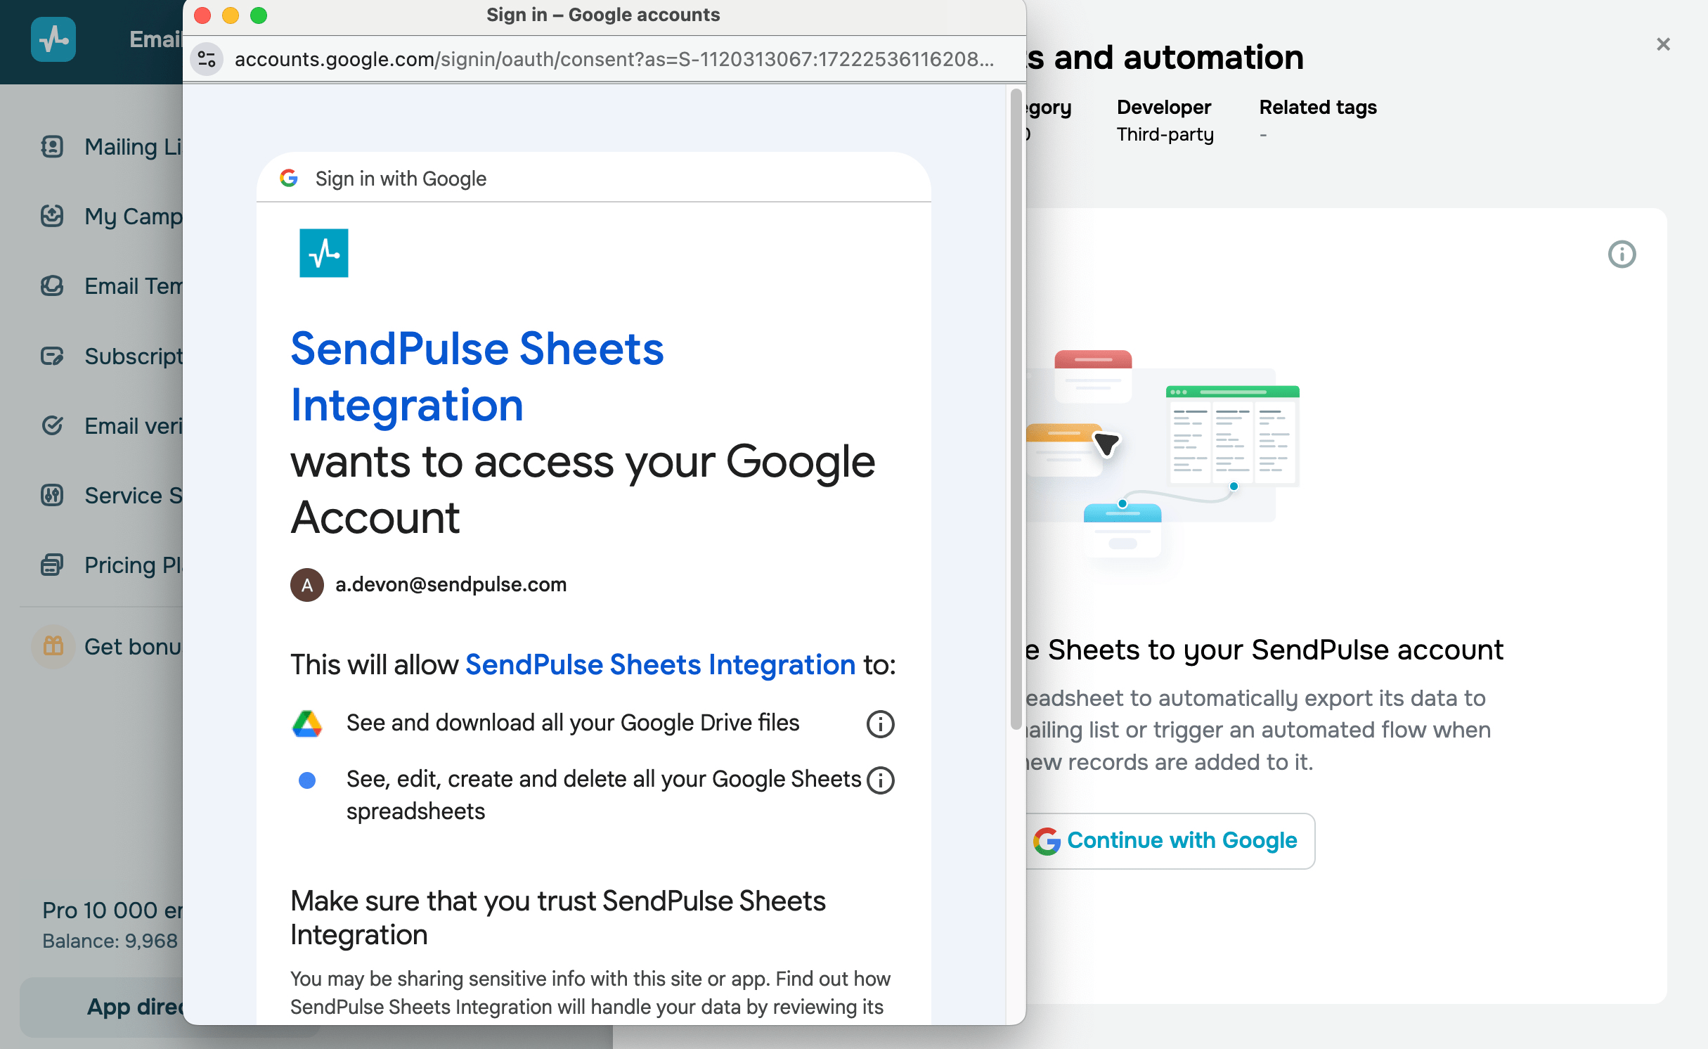The width and height of the screenshot is (1708, 1049).
Task: Click the SendPulse logo in the header
Action: pos(53,39)
